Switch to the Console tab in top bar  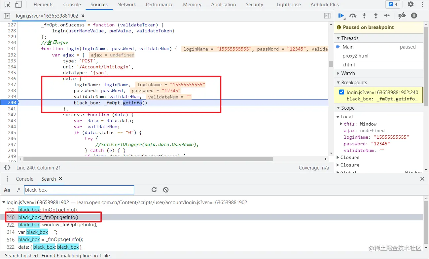pyautogui.click(x=72, y=5)
